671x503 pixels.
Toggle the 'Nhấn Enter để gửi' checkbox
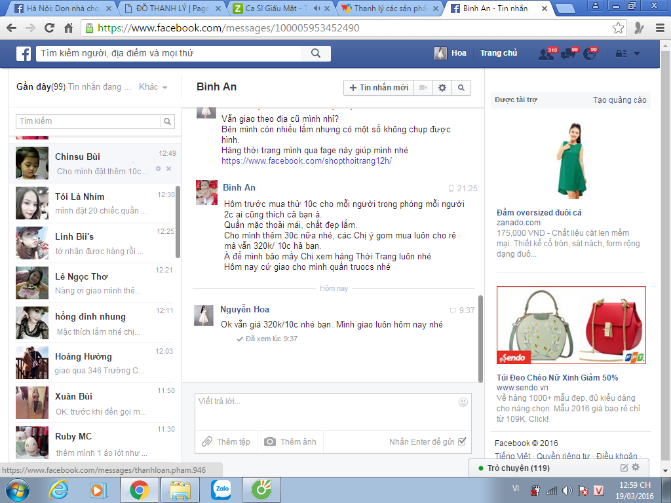463,441
